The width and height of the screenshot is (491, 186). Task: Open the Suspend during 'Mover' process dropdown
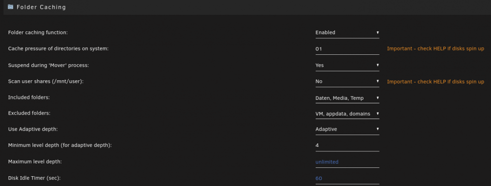(x=347, y=65)
